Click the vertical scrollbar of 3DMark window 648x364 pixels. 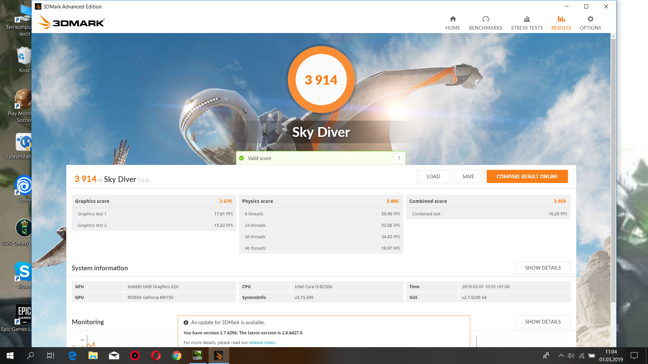613,170
